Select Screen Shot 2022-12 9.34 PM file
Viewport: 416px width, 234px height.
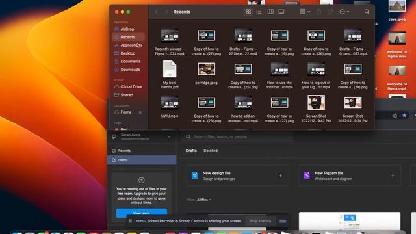(x=352, y=109)
